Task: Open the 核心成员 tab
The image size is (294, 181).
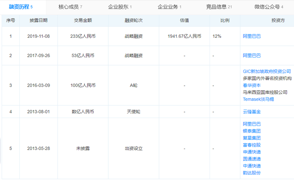Action: click(x=70, y=7)
